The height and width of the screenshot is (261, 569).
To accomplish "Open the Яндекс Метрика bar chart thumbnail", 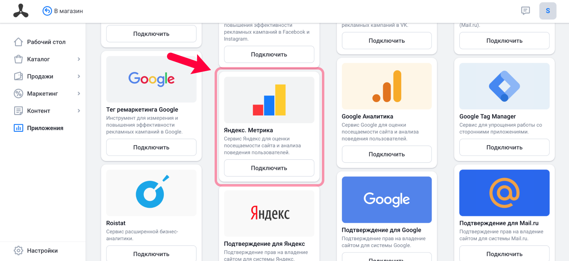I will click(x=269, y=100).
